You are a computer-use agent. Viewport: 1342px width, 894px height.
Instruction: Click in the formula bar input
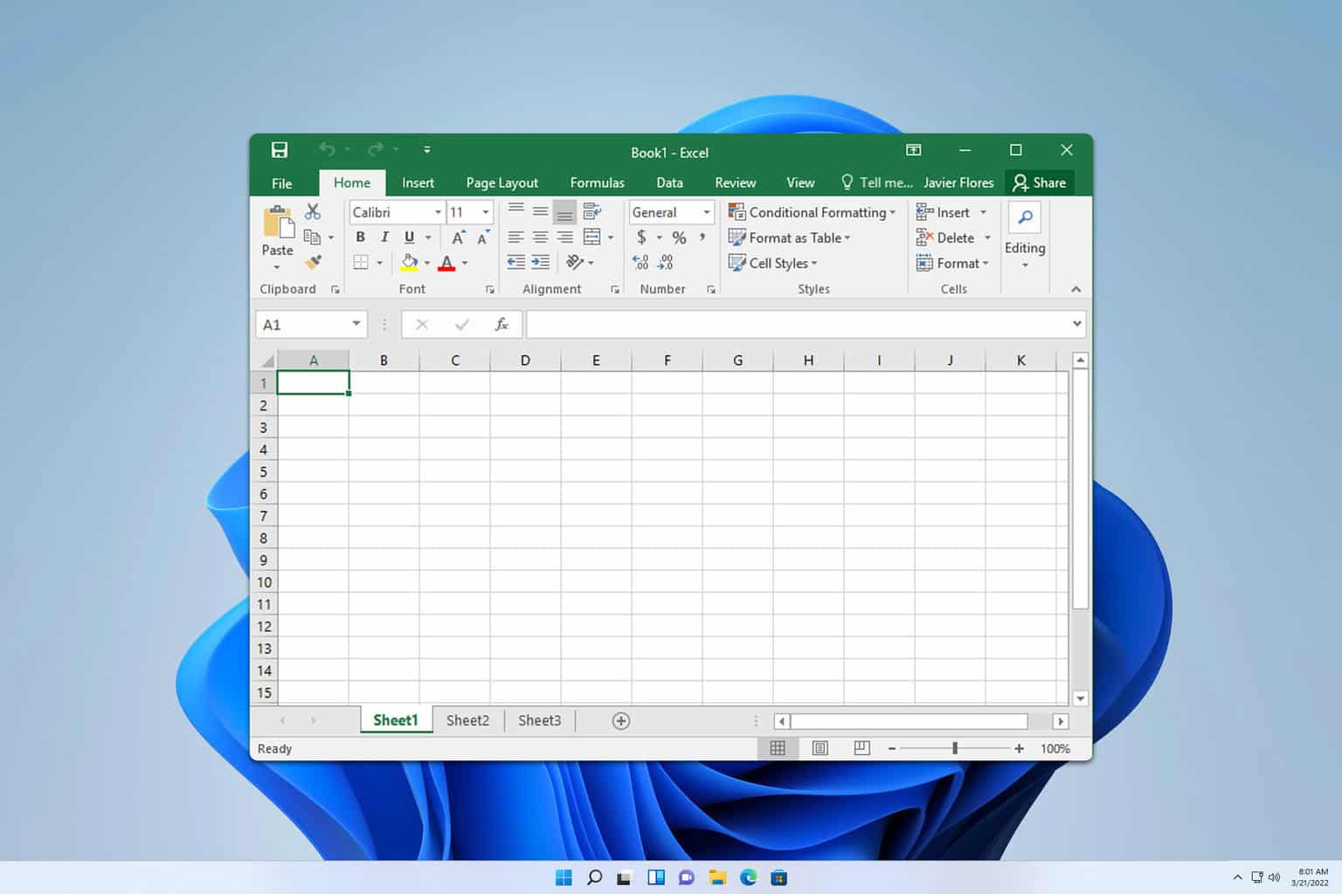pos(798,324)
